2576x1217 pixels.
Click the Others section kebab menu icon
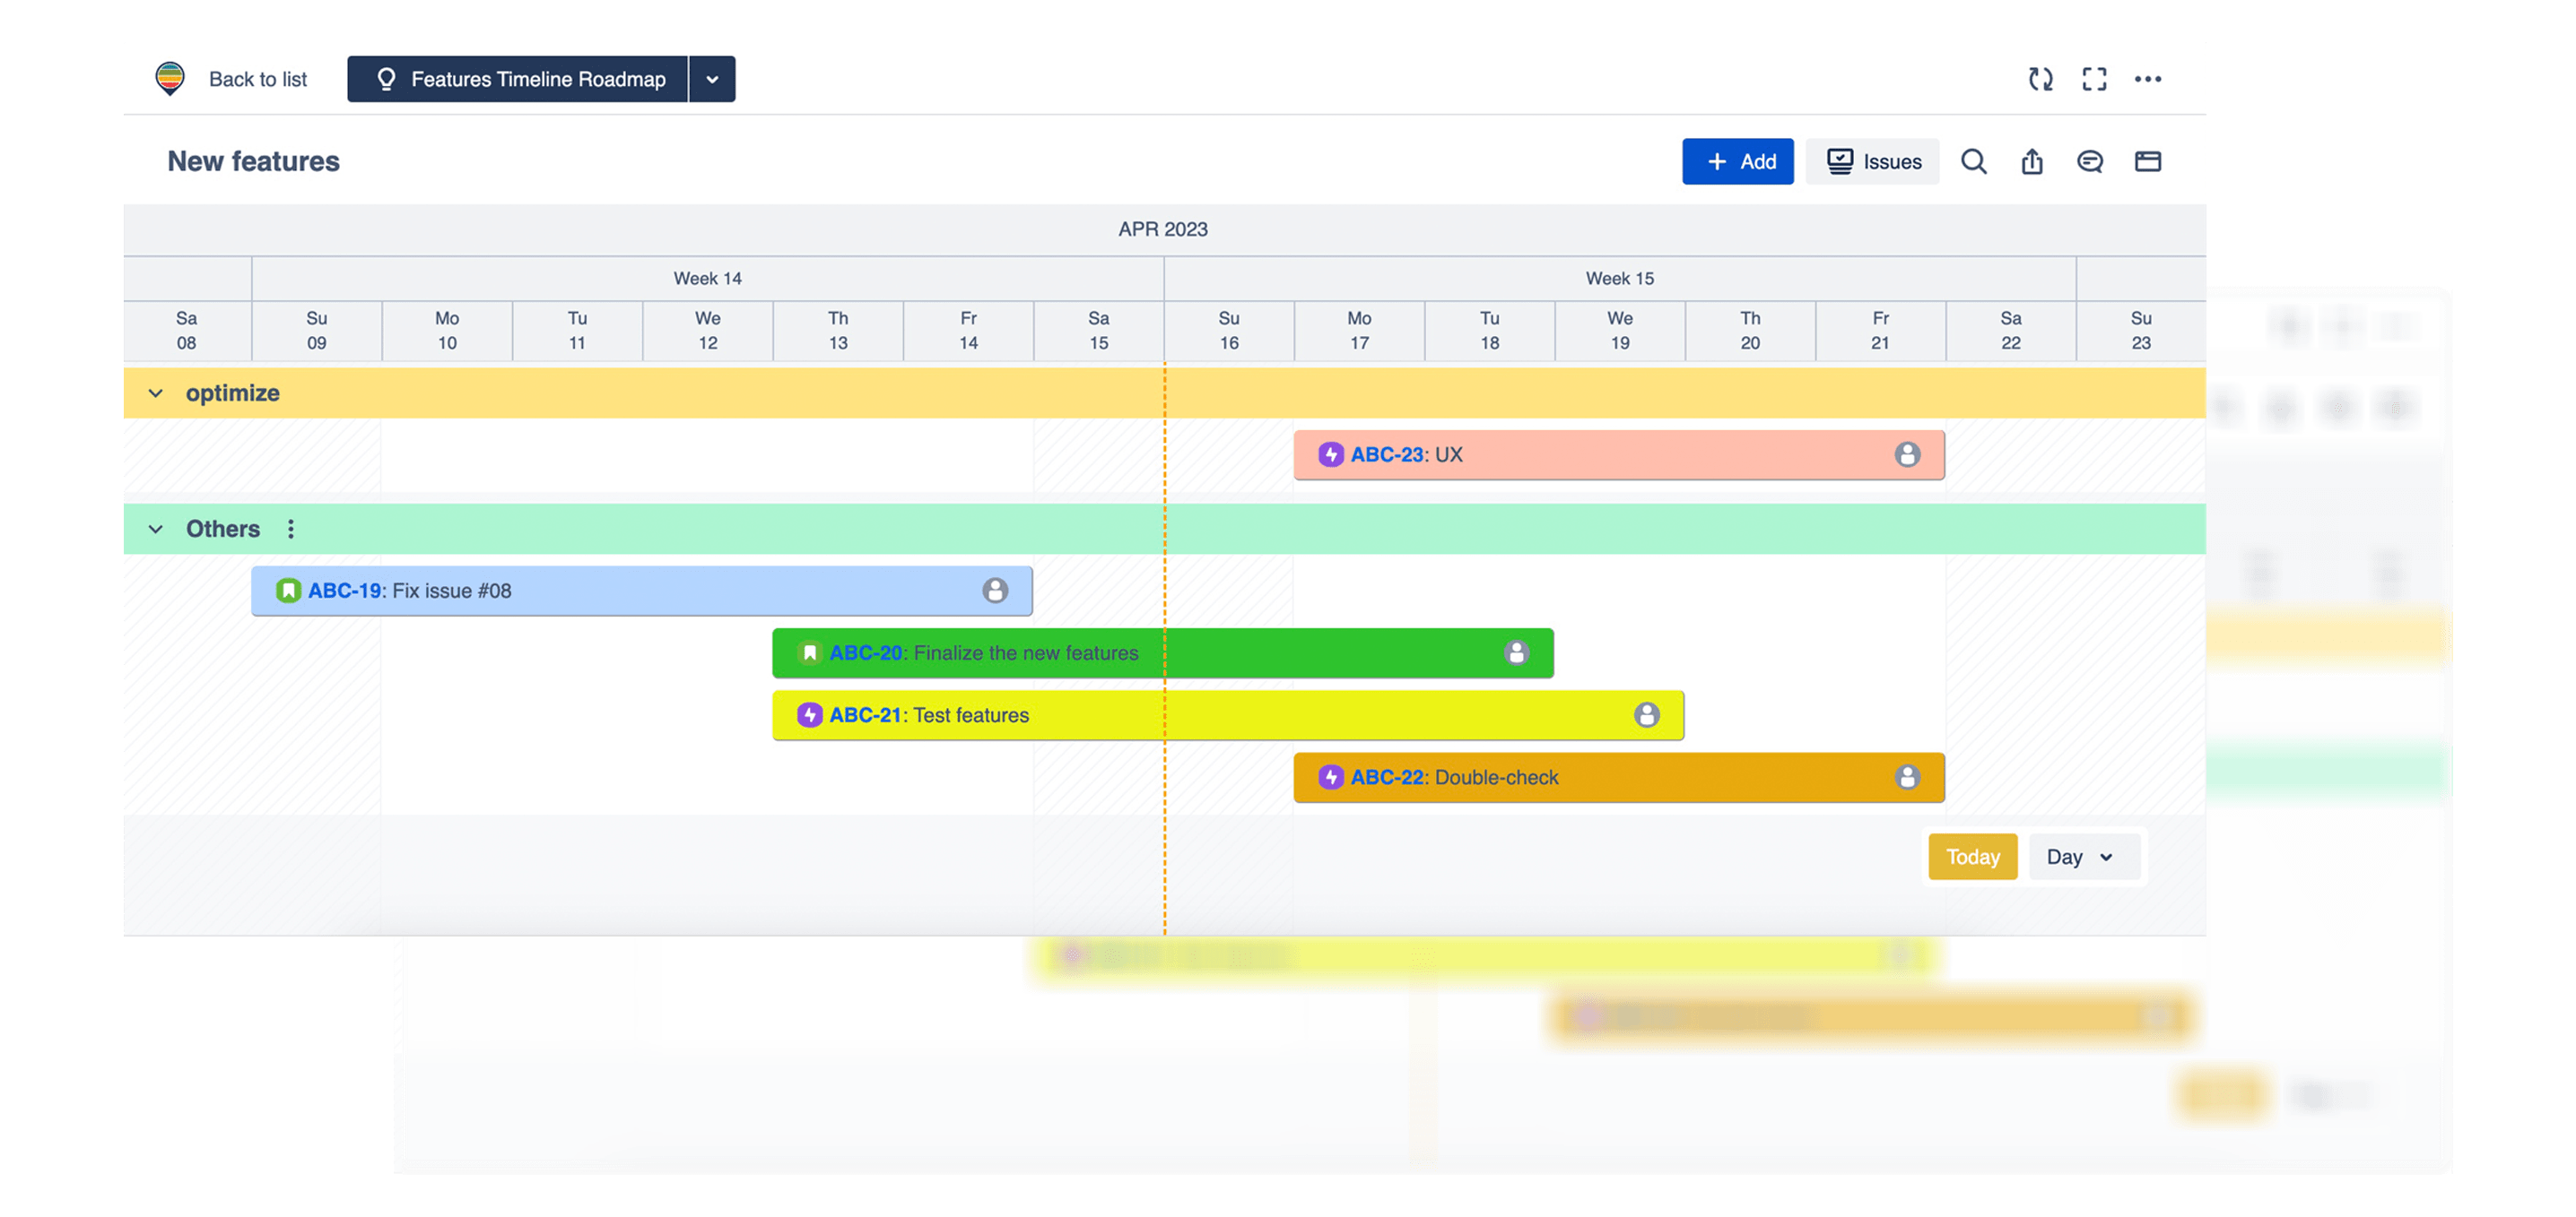291,529
